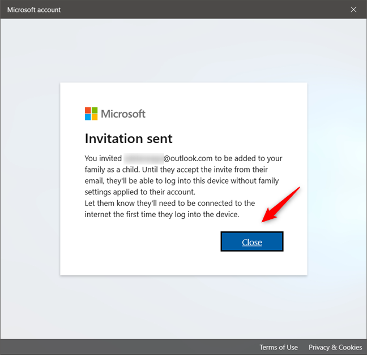Click the red arrow annotation

281,205
